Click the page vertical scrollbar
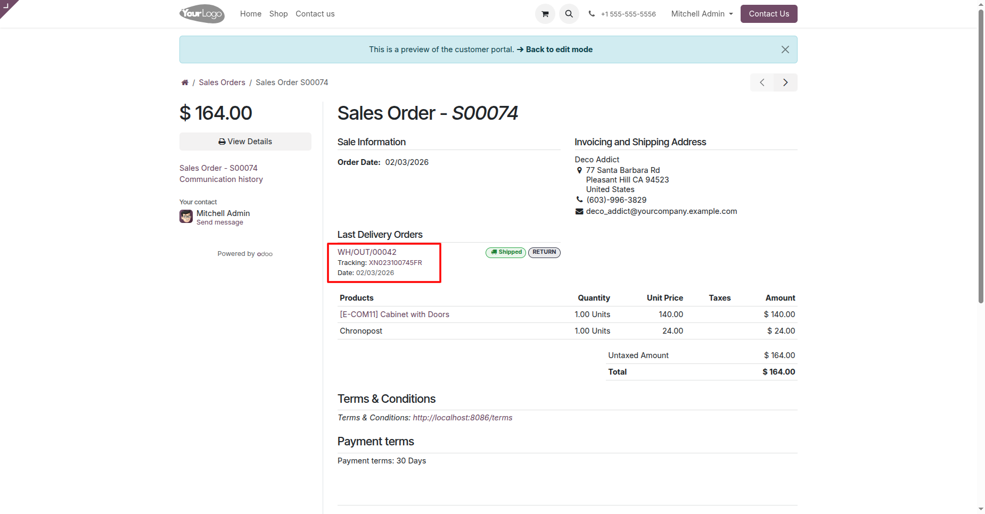The image size is (985, 514). (x=981, y=160)
